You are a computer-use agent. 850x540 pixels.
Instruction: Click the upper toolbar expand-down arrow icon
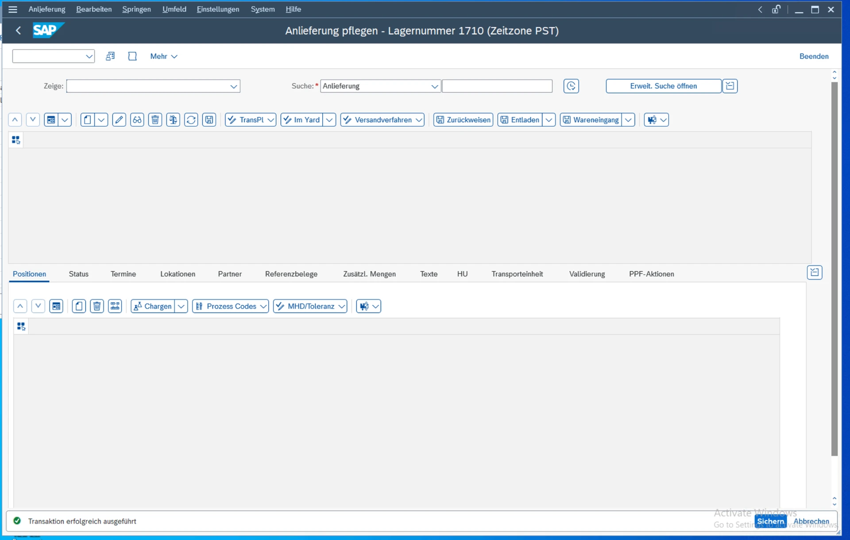click(33, 120)
